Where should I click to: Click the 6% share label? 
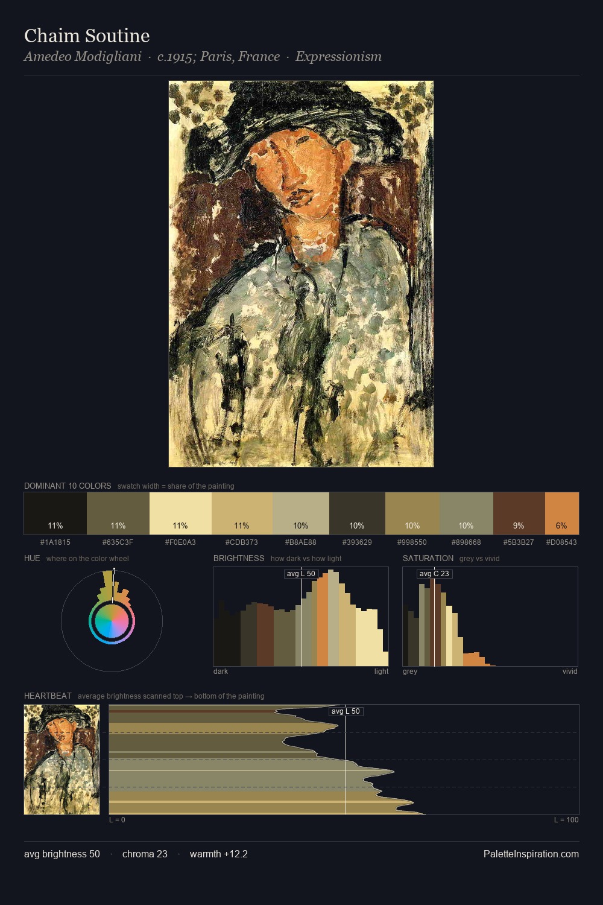(x=561, y=526)
